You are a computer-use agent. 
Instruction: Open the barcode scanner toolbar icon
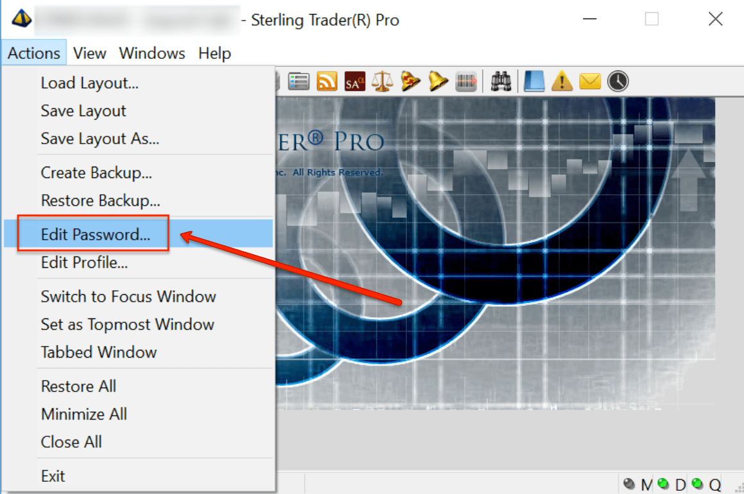coord(466,81)
